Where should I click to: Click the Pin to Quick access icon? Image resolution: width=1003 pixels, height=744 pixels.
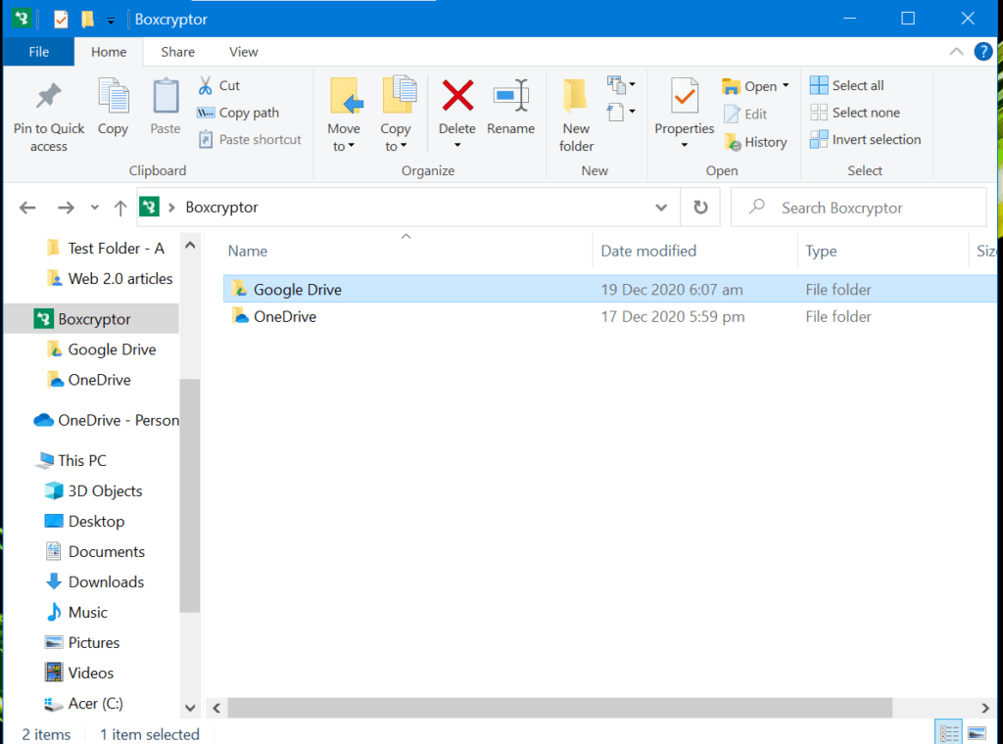48,98
